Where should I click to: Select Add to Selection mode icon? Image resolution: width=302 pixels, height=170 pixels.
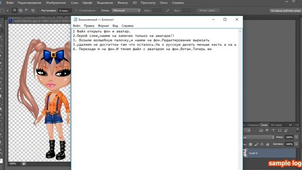click(x=21, y=10)
